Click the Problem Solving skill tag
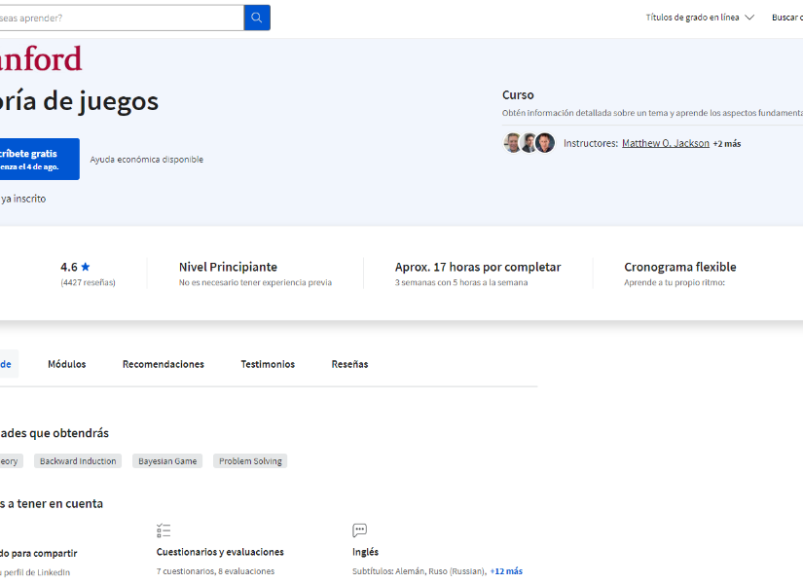This screenshot has width=803, height=584. [250, 461]
